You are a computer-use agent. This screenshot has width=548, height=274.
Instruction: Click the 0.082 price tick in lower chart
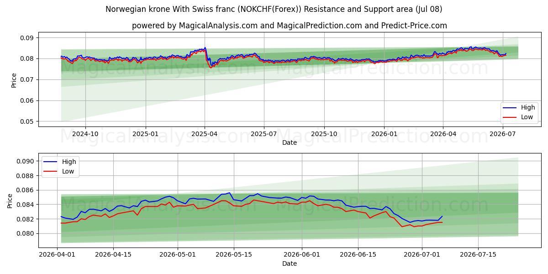[x=26, y=219]
